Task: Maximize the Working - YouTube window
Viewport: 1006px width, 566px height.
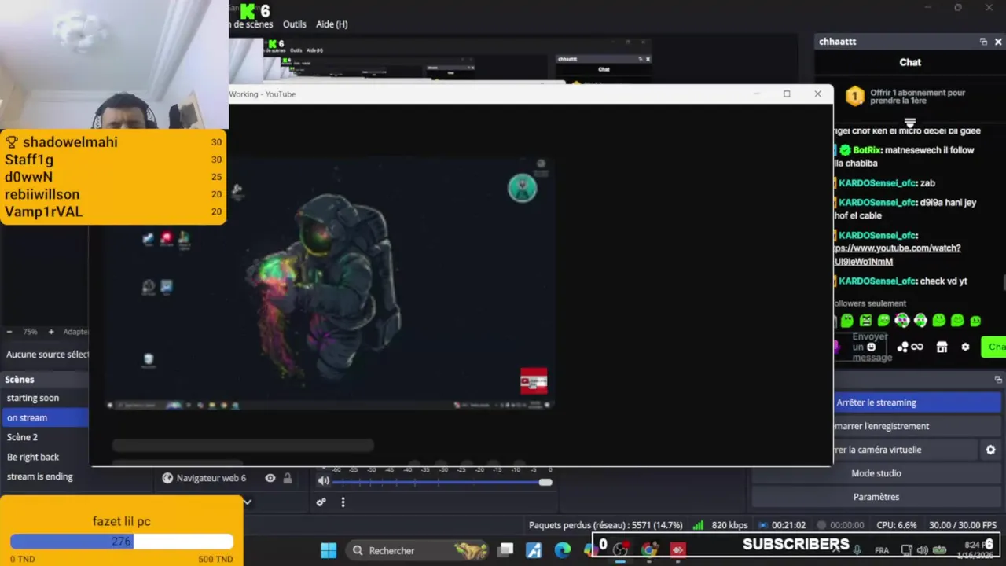Action: 787,94
